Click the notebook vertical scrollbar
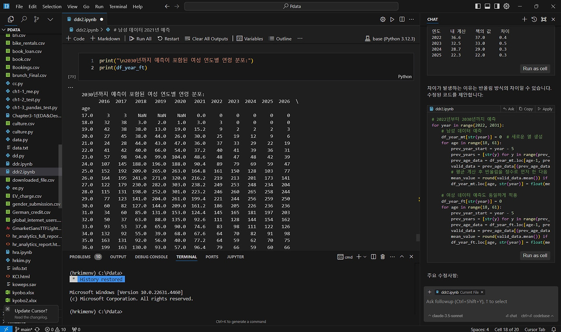561x332 pixels. click(418, 237)
